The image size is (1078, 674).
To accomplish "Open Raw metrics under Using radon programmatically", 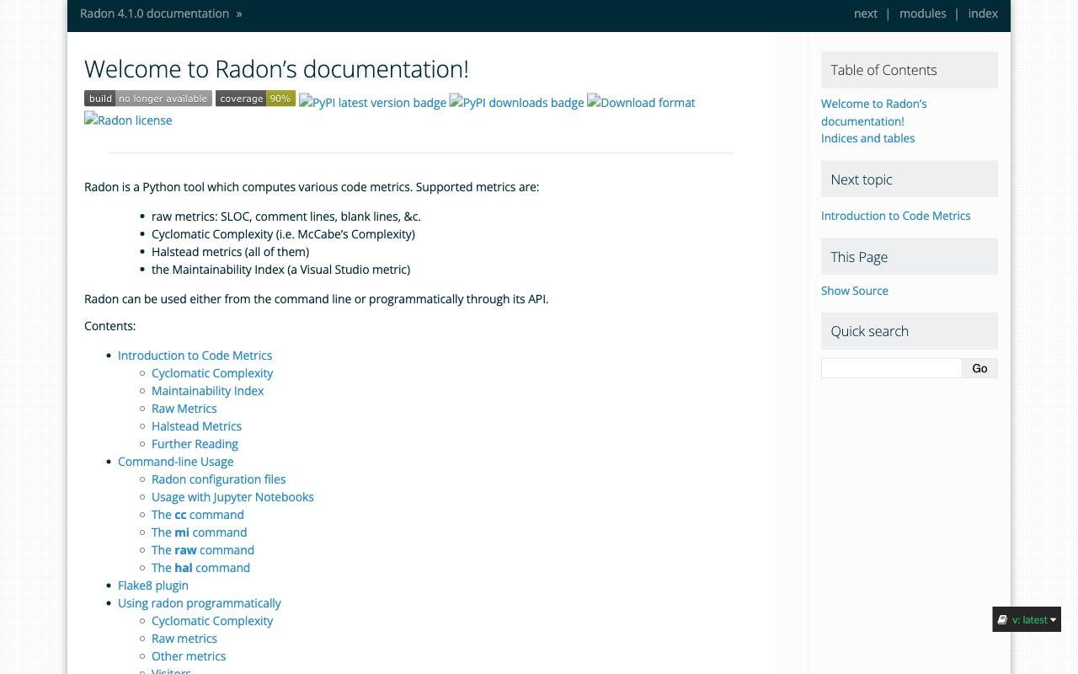I will 184,639.
